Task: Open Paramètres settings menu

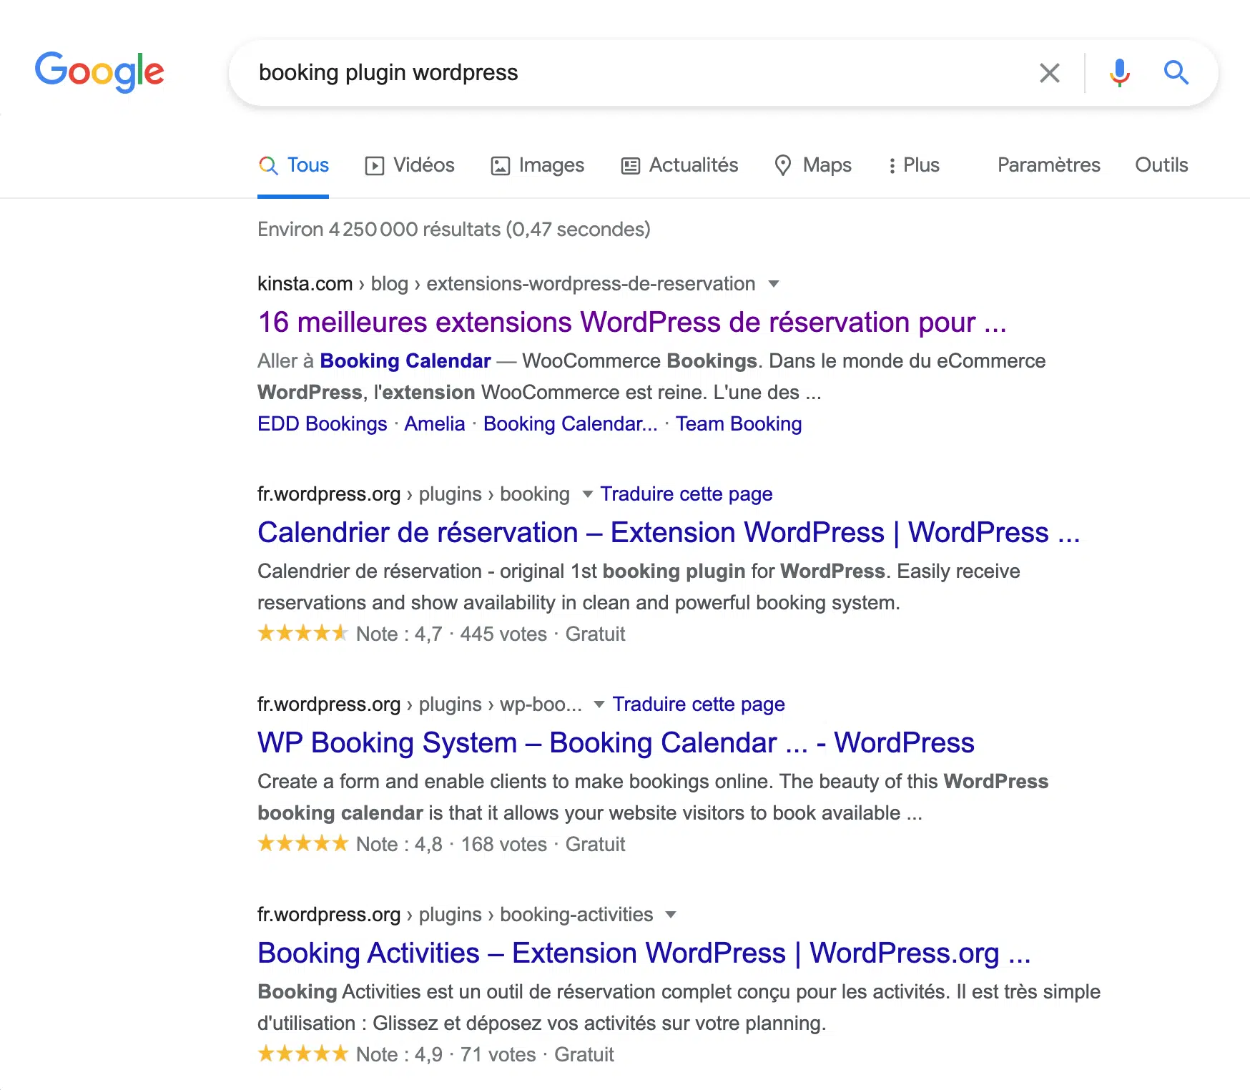Action: 1048,165
